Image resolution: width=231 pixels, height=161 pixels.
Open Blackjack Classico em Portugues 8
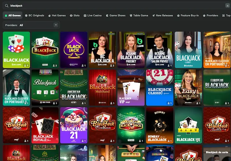[16, 88]
